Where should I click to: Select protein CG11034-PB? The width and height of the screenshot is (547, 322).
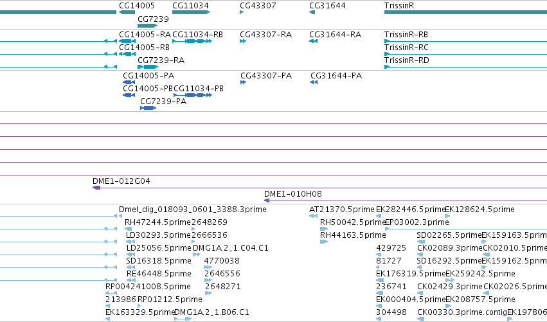click(199, 89)
